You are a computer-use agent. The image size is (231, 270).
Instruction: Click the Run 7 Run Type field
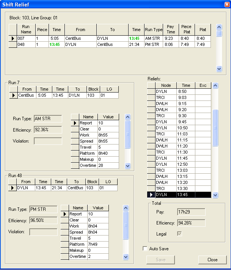click(x=48, y=119)
